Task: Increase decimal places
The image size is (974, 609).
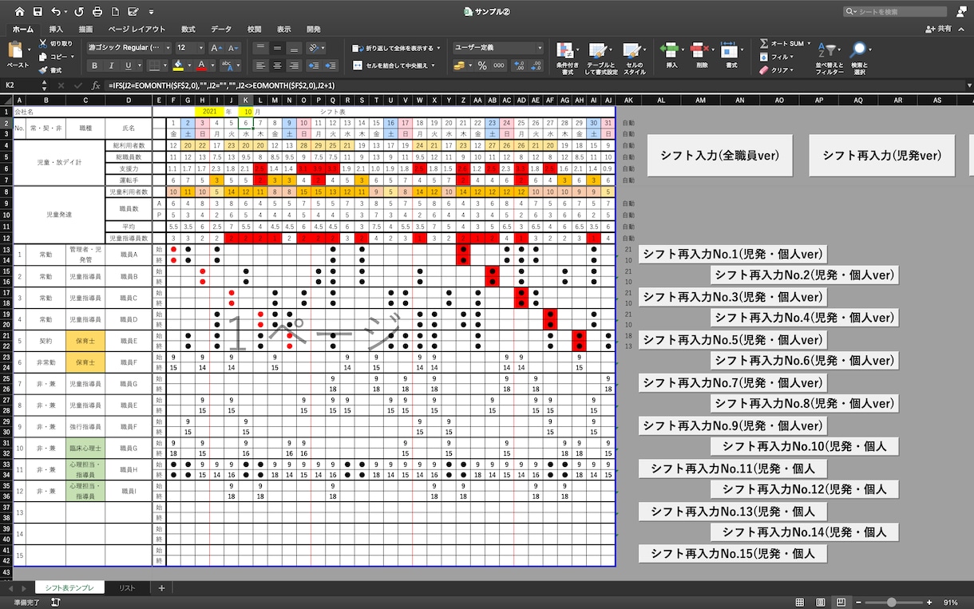Action: pyautogui.click(x=520, y=66)
